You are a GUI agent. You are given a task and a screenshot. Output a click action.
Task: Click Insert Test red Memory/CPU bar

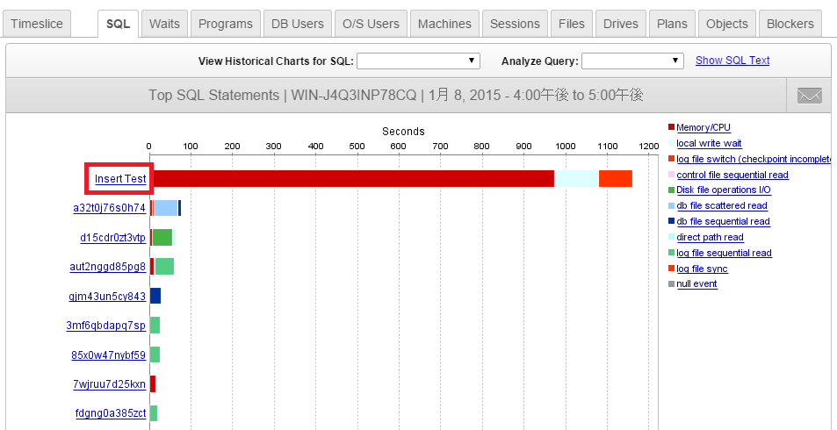point(352,179)
